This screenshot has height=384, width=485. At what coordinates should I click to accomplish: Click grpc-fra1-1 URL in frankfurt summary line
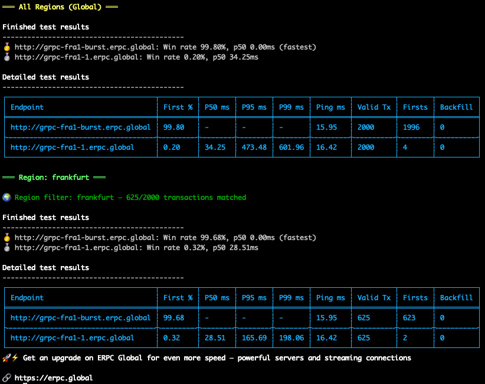[76, 247]
